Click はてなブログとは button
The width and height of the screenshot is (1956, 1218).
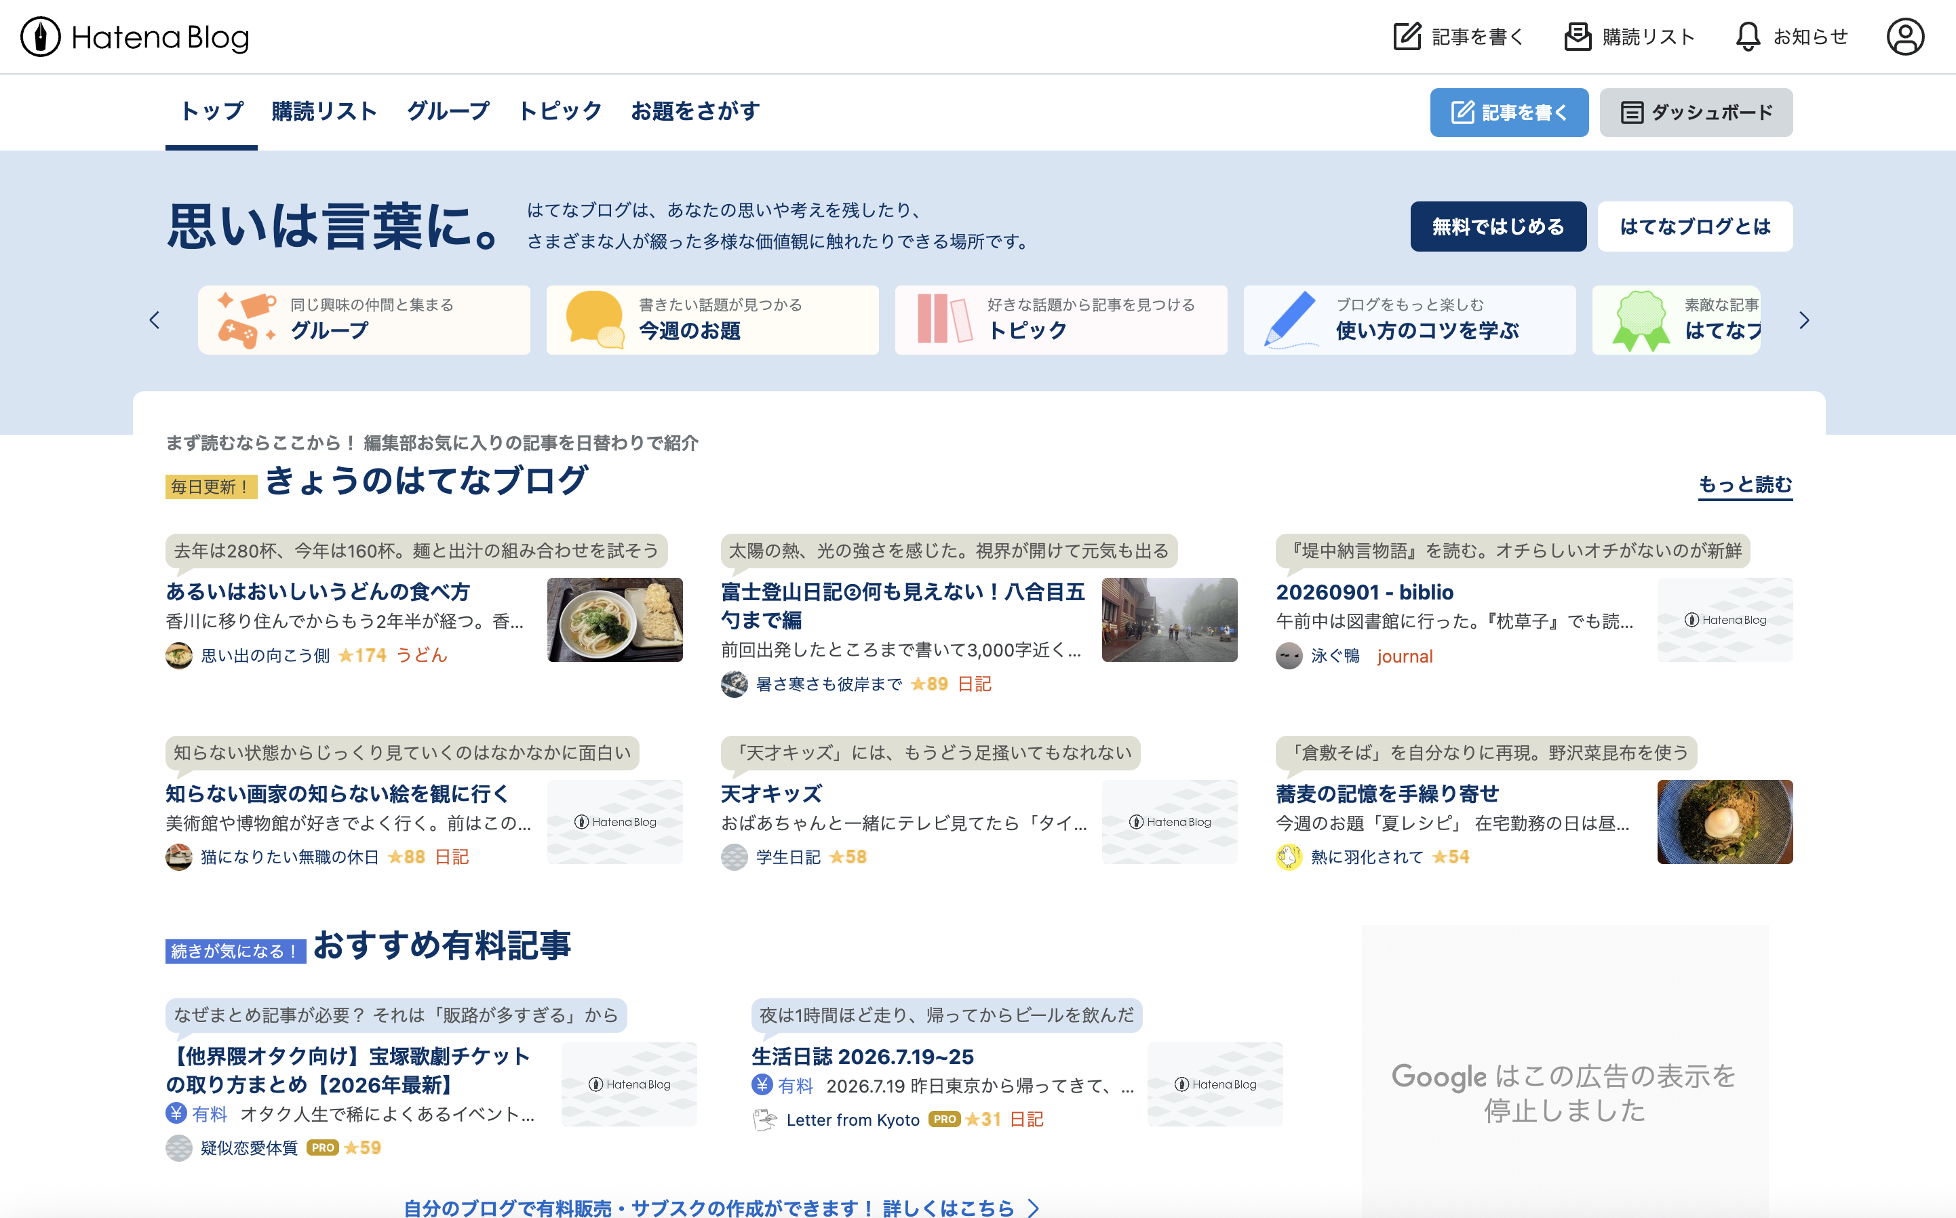tap(1695, 227)
